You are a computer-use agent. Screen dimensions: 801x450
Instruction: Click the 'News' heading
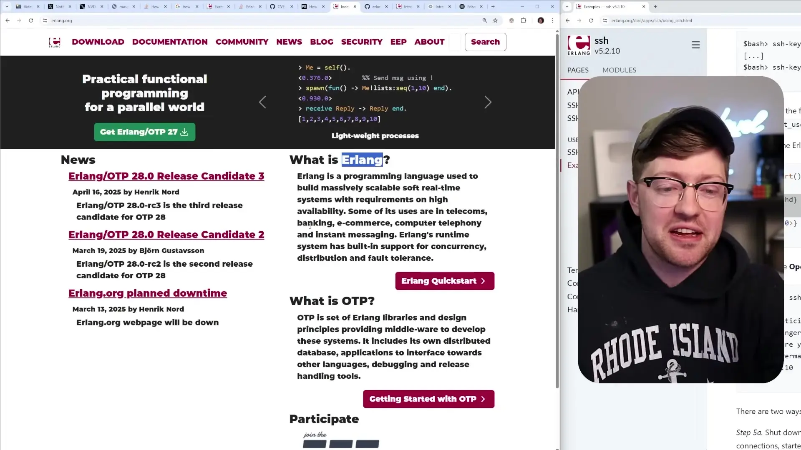pyautogui.click(x=78, y=160)
